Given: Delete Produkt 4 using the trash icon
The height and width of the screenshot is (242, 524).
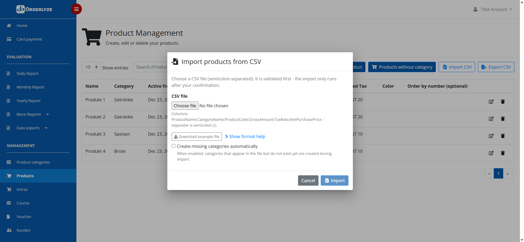Looking at the screenshot, I should 503,153.
